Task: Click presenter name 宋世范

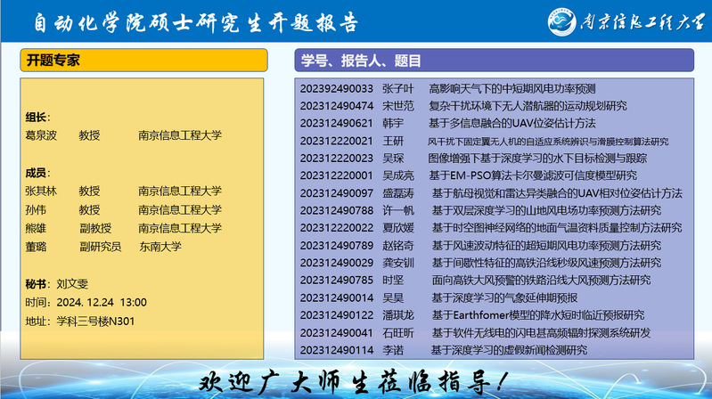Action: pos(397,106)
